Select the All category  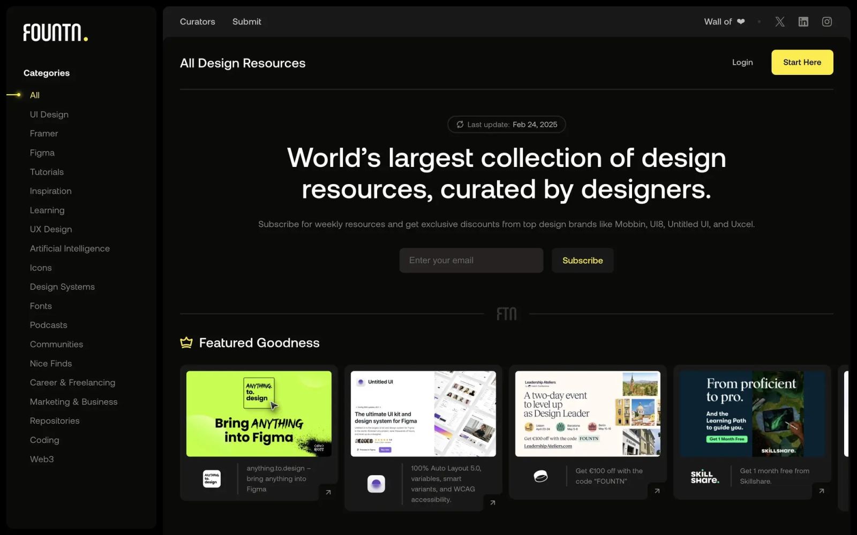35,95
